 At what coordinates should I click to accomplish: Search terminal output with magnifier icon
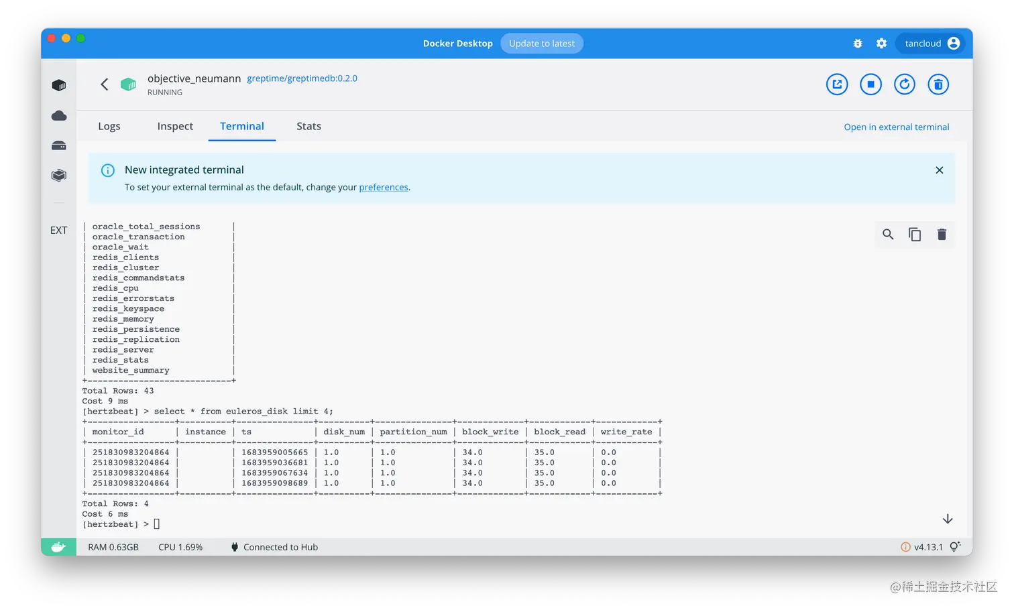point(888,235)
